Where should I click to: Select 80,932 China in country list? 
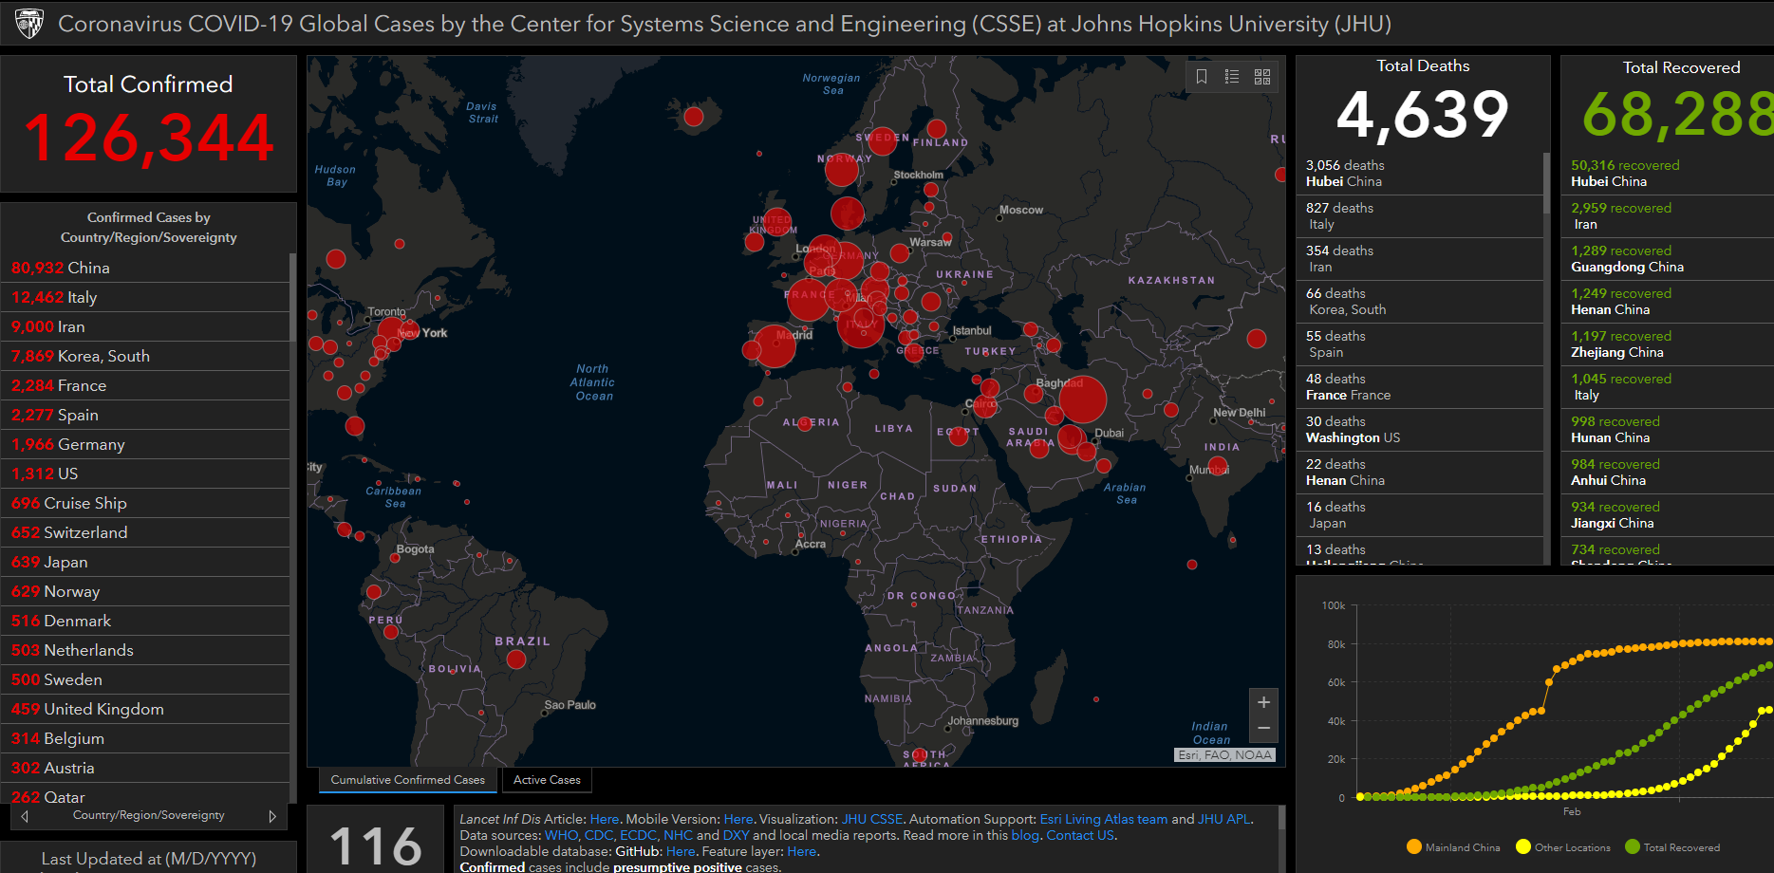pyautogui.click(x=145, y=268)
